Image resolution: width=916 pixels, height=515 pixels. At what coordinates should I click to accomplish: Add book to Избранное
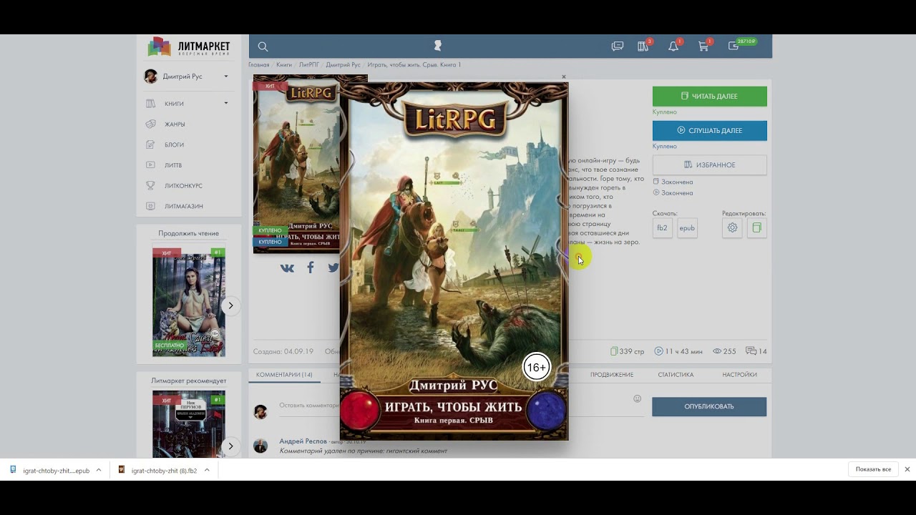[x=709, y=165]
